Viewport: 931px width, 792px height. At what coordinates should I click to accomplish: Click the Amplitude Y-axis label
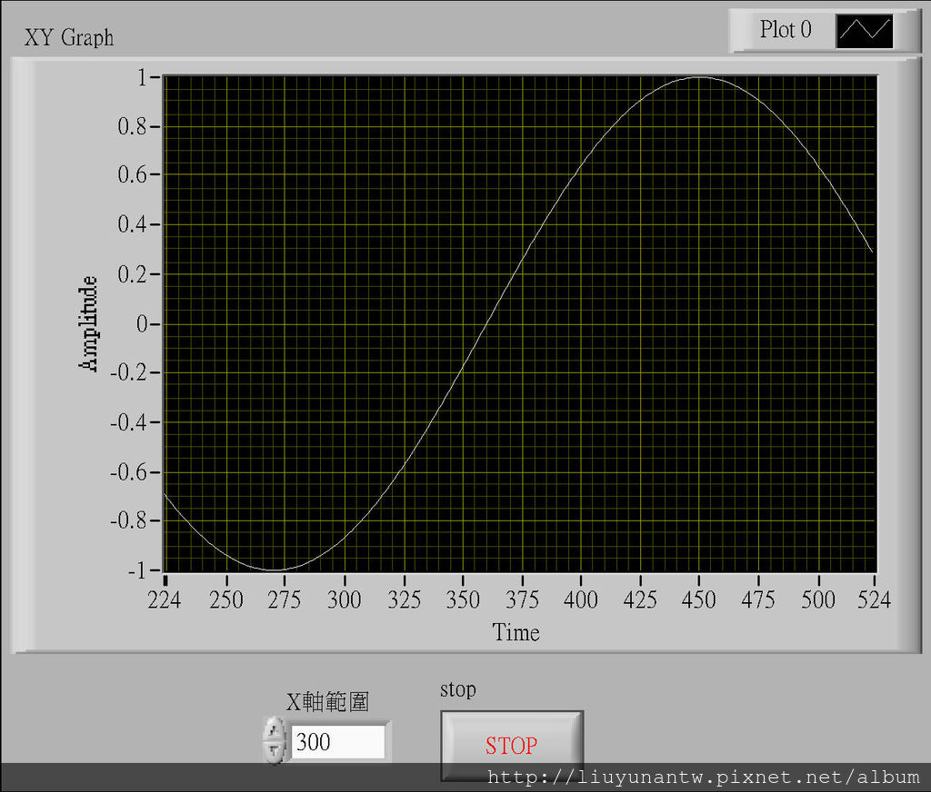88,323
